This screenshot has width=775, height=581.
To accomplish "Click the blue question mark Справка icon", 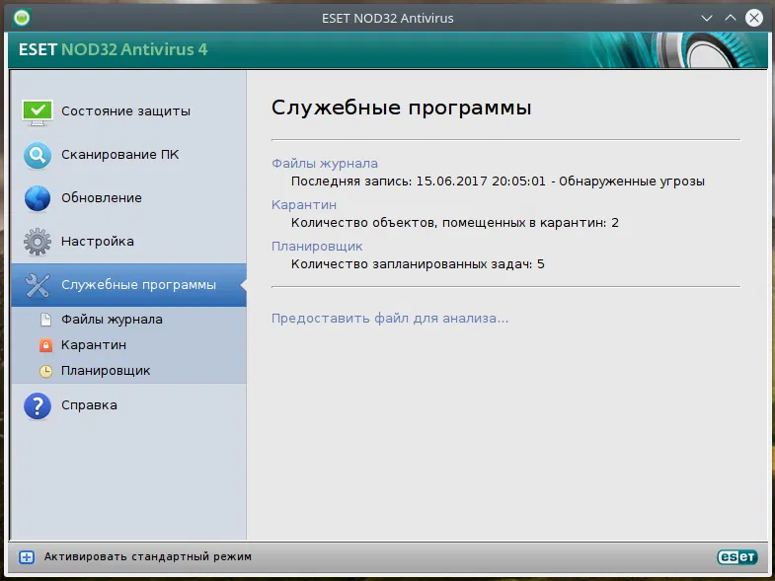I will (38, 405).
